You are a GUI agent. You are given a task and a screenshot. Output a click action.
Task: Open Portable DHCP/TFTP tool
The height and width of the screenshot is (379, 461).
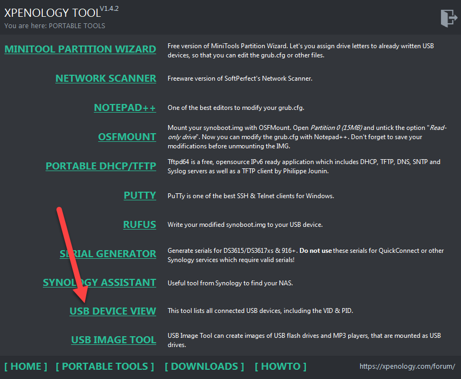pyautogui.click(x=101, y=166)
